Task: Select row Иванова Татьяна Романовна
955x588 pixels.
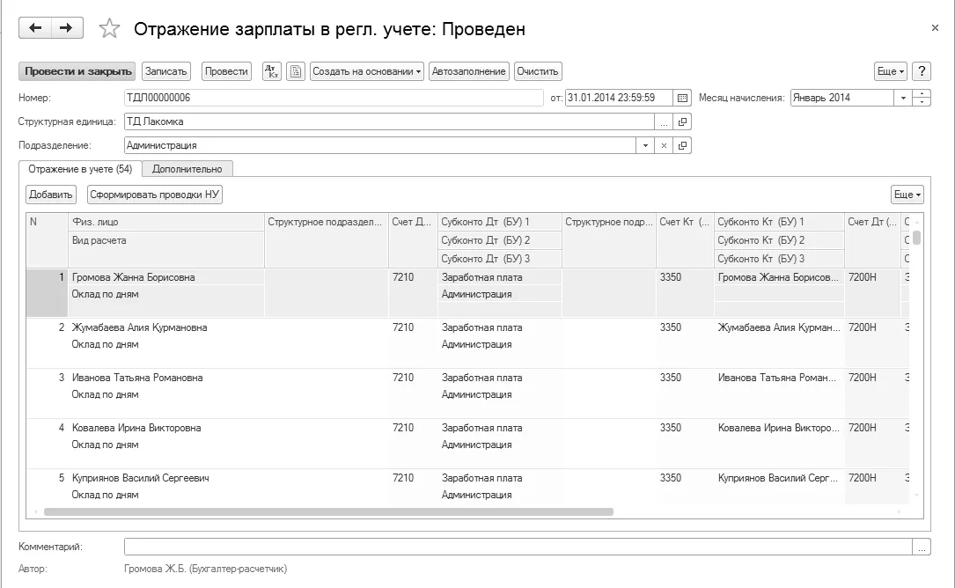Action: (137, 378)
